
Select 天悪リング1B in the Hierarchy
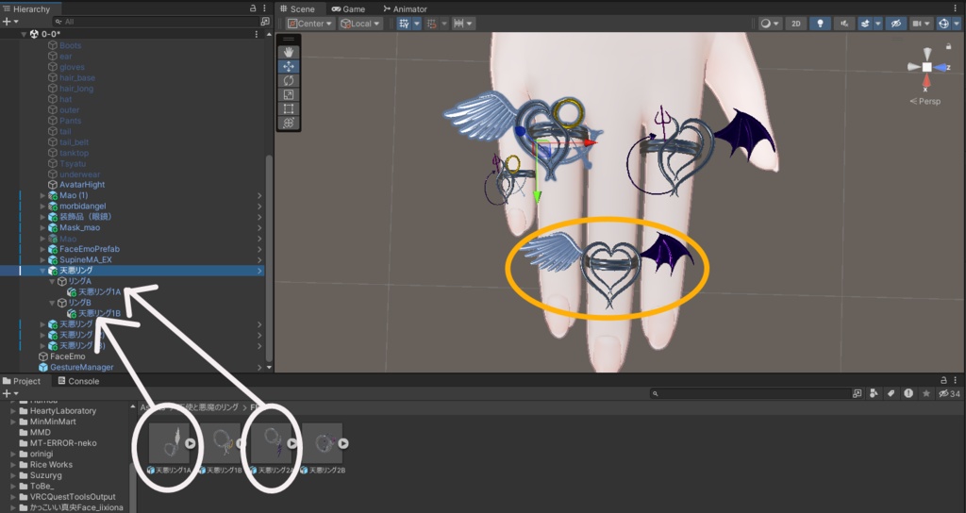pos(99,313)
